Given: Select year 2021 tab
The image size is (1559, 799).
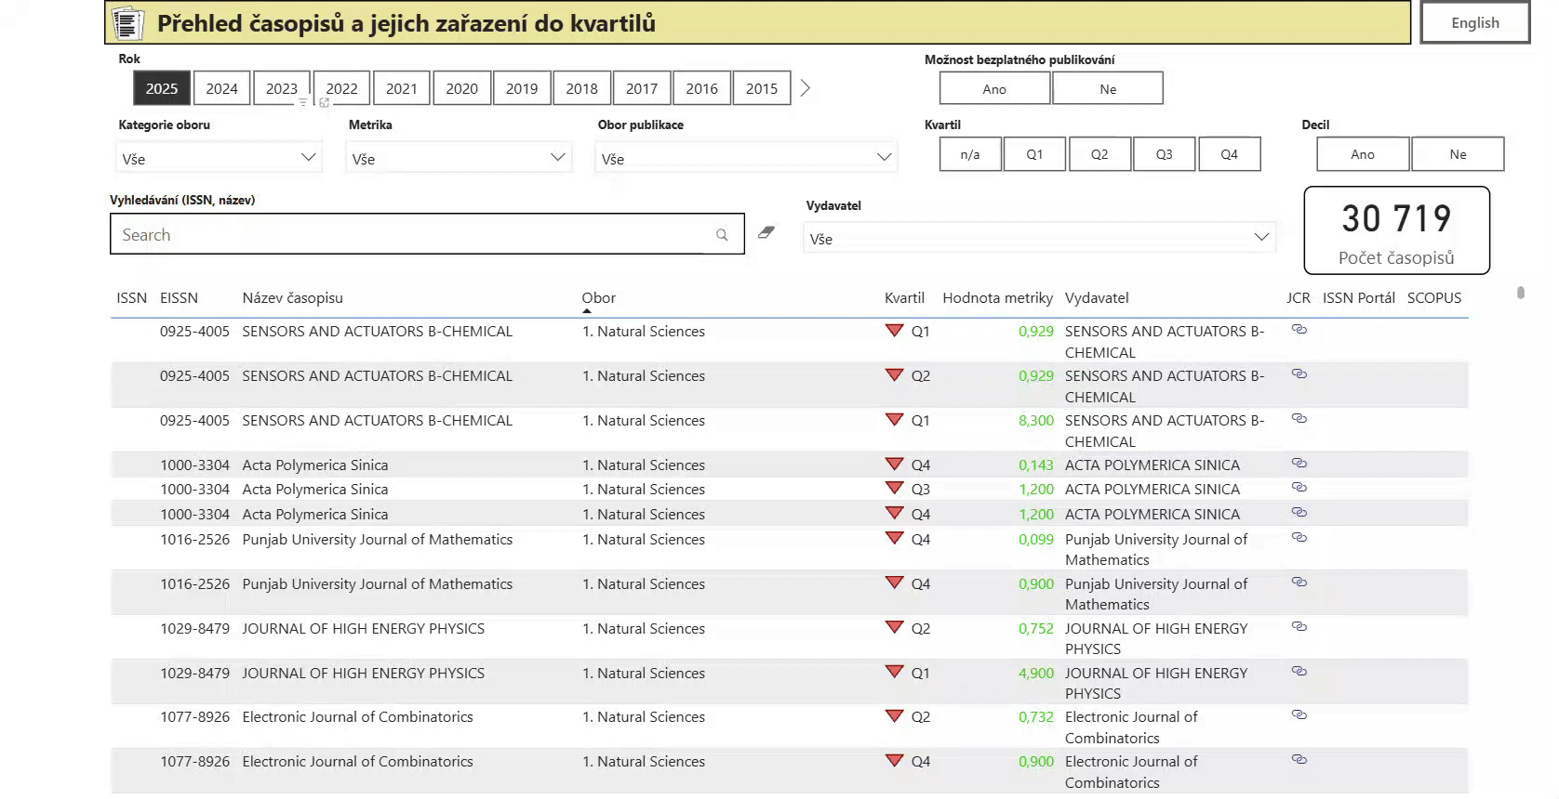Looking at the screenshot, I should (x=402, y=88).
